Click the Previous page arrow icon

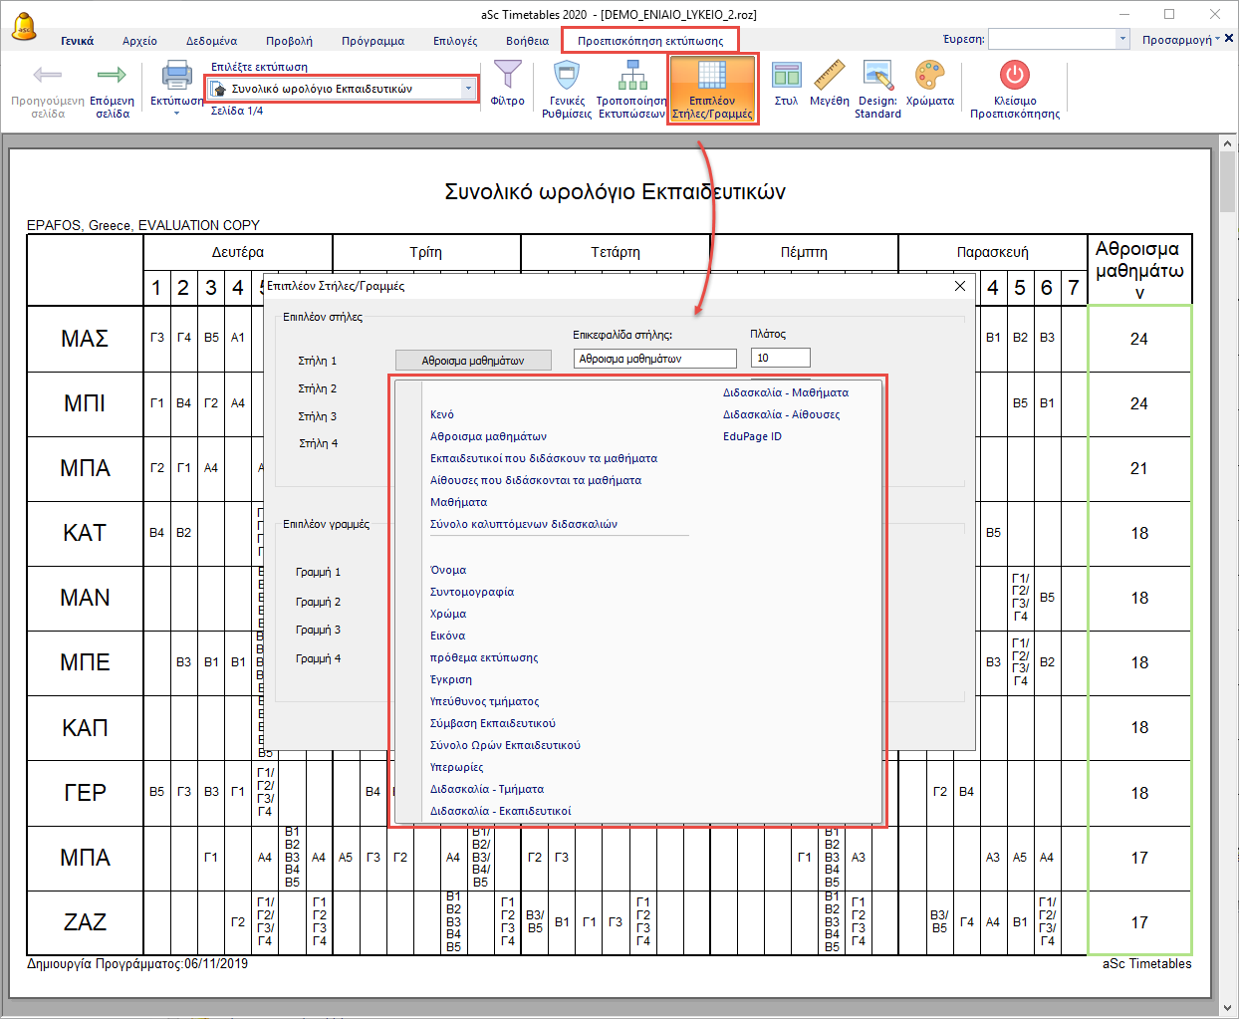(47, 76)
